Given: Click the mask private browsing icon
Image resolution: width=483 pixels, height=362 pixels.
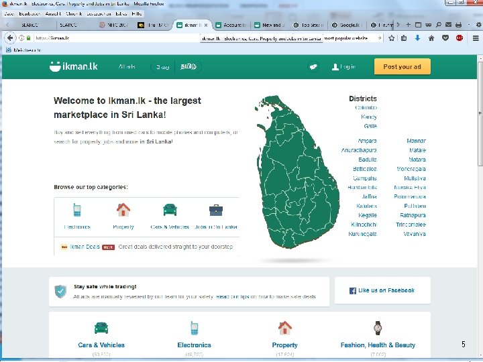Looking at the screenshot, I should coord(428,25).
